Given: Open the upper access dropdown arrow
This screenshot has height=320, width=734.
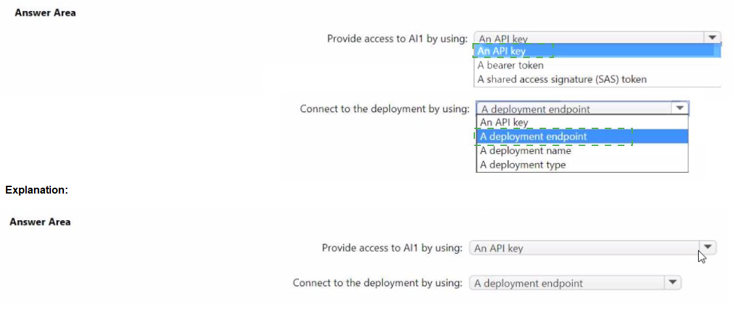Looking at the screenshot, I should coord(712,38).
